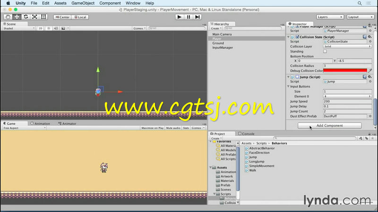
Task: Open Jump script help icon
Action: click(365, 77)
